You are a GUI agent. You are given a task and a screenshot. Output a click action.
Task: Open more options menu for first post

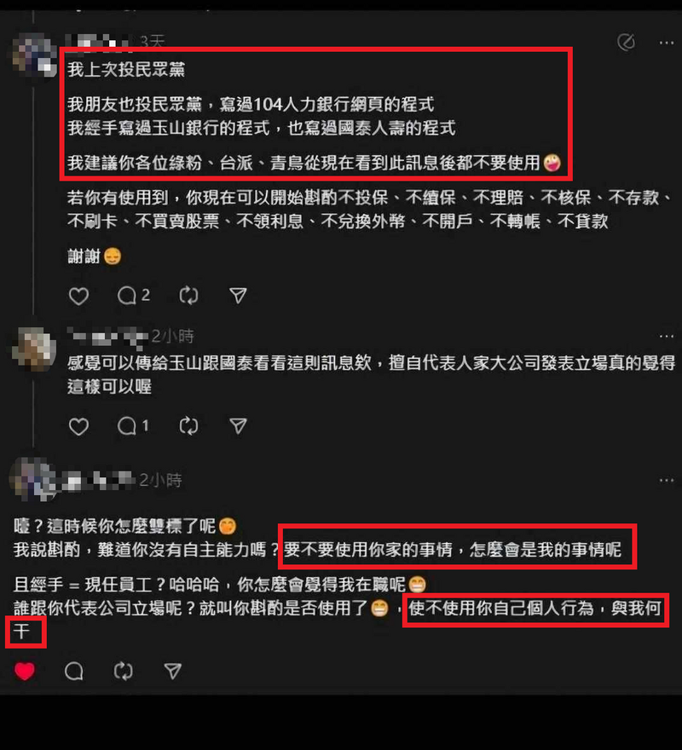pyautogui.click(x=666, y=43)
